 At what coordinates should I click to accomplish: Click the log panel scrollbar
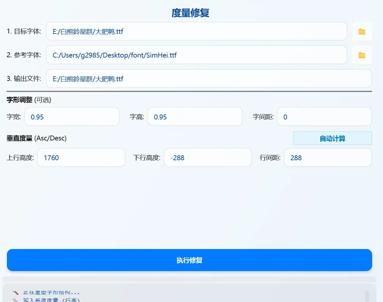click(367, 296)
